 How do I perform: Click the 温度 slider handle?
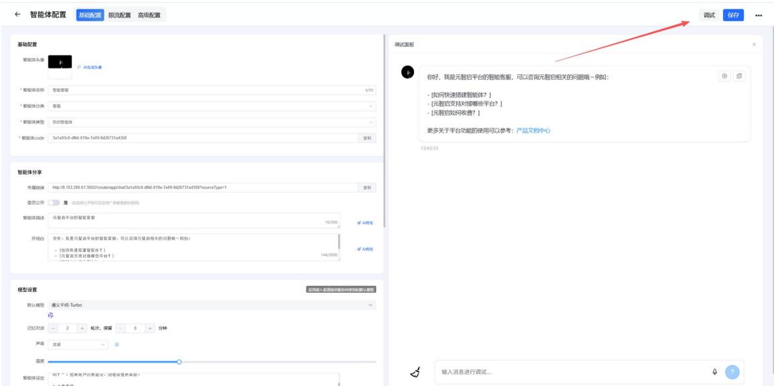click(x=179, y=362)
